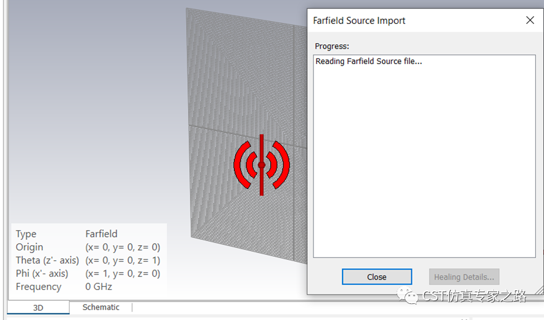Screen dimensions: 544x320
Task: Click the 'Reading Farfield Source file...' message
Action: (368, 61)
